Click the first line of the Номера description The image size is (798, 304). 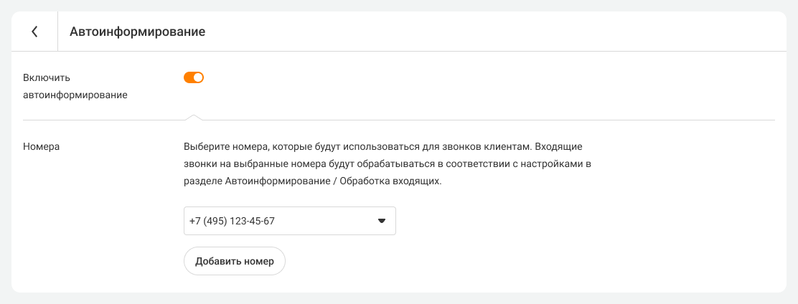(x=382, y=146)
